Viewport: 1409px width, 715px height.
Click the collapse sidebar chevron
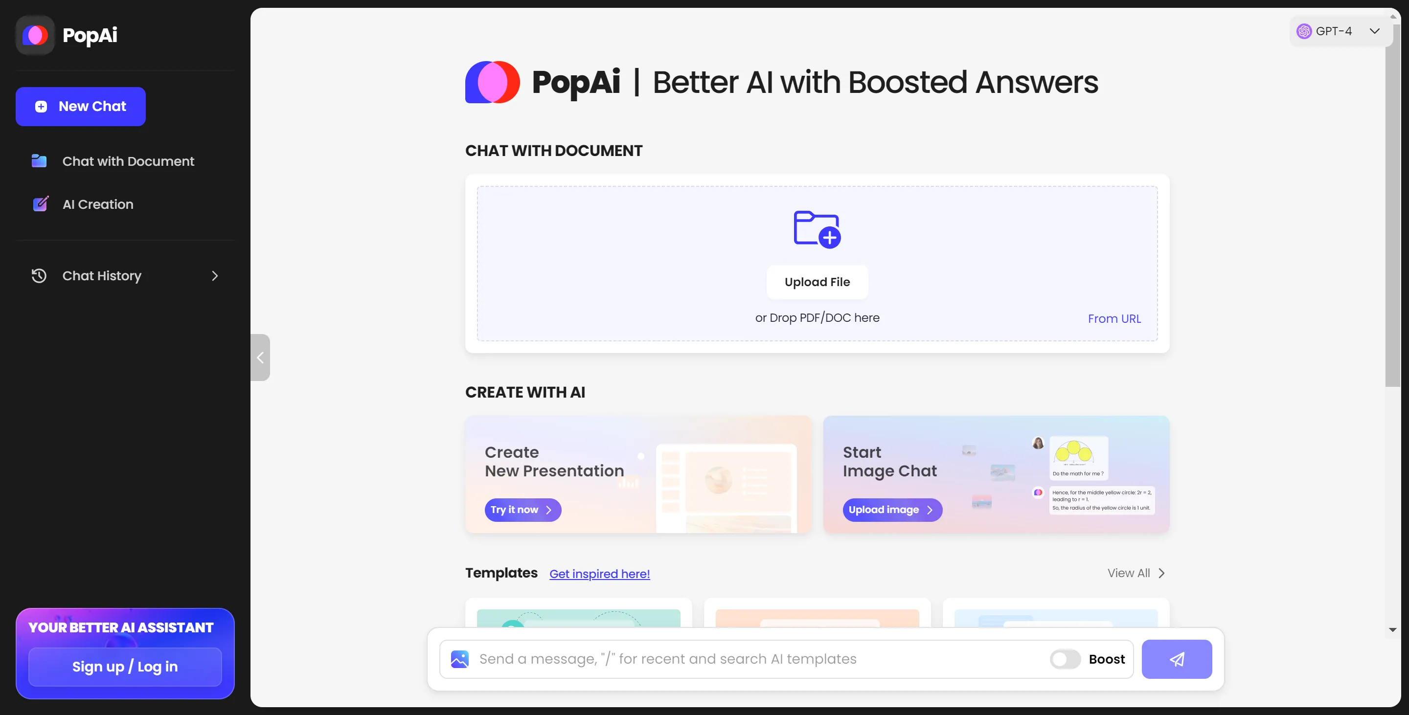[260, 357]
